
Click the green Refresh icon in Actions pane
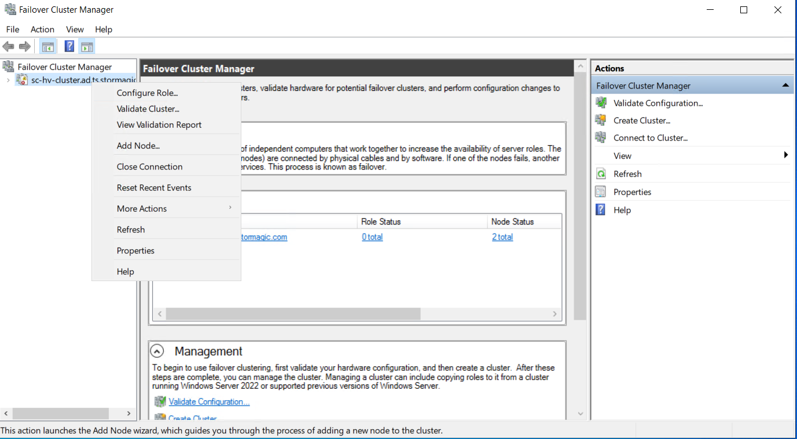pos(601,174)
